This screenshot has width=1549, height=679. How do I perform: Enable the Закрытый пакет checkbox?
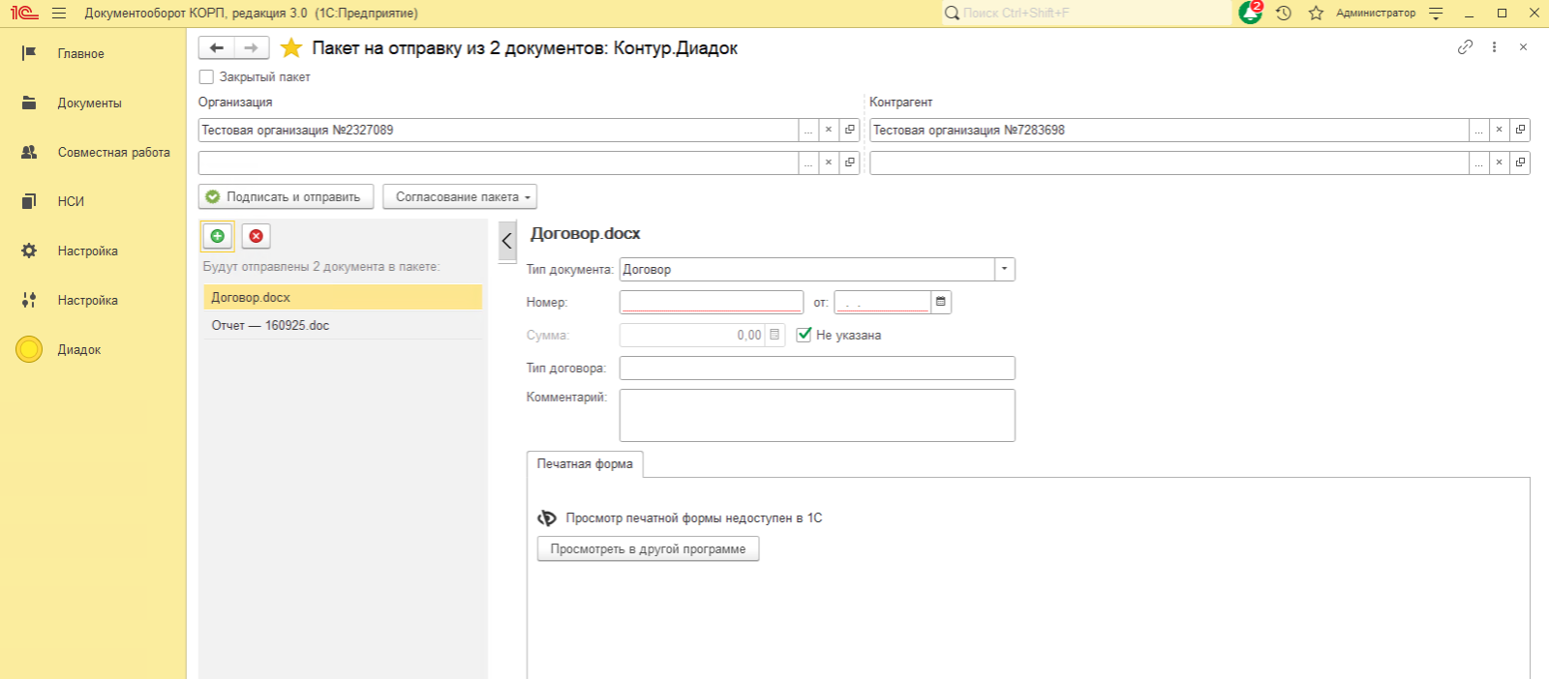tap(206, 76)
